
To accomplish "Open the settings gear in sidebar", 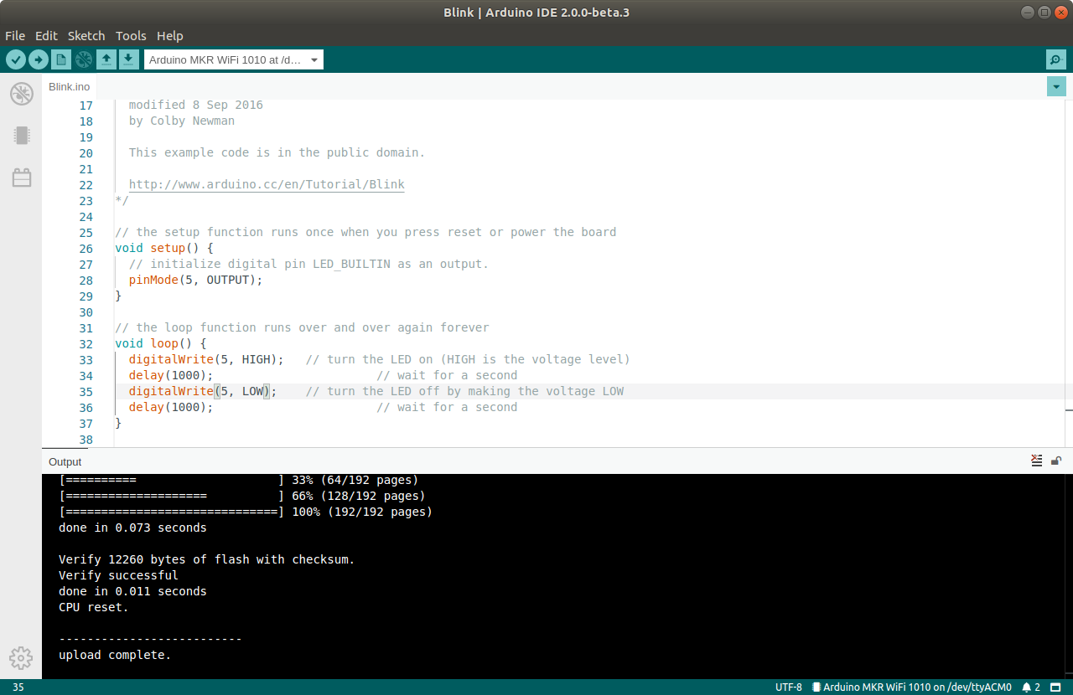I will [x=21, y=658].
